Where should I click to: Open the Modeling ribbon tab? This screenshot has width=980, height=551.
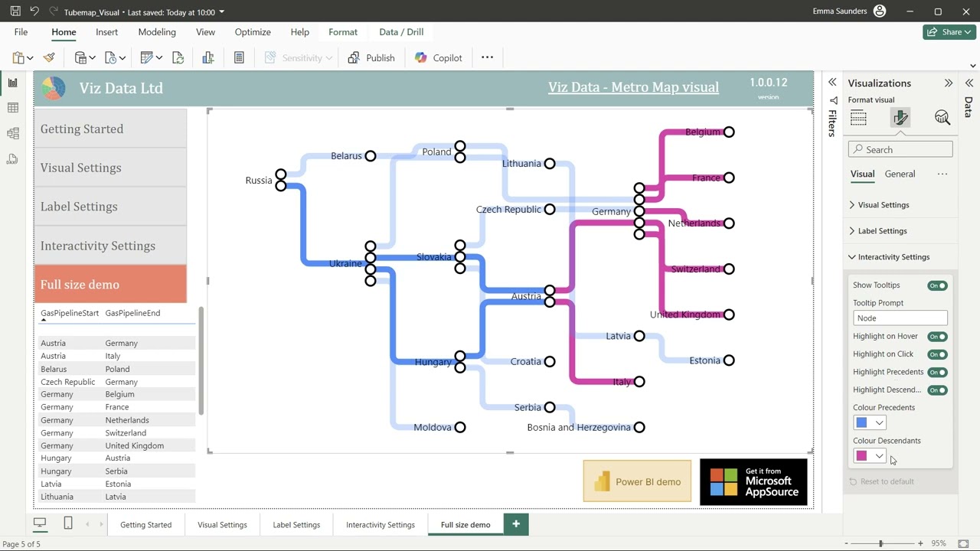[157, 32]
